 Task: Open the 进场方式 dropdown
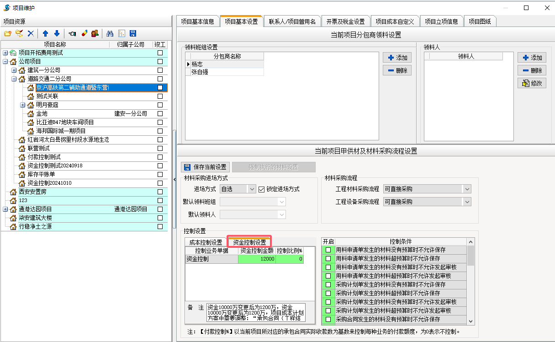pos(252,189)
